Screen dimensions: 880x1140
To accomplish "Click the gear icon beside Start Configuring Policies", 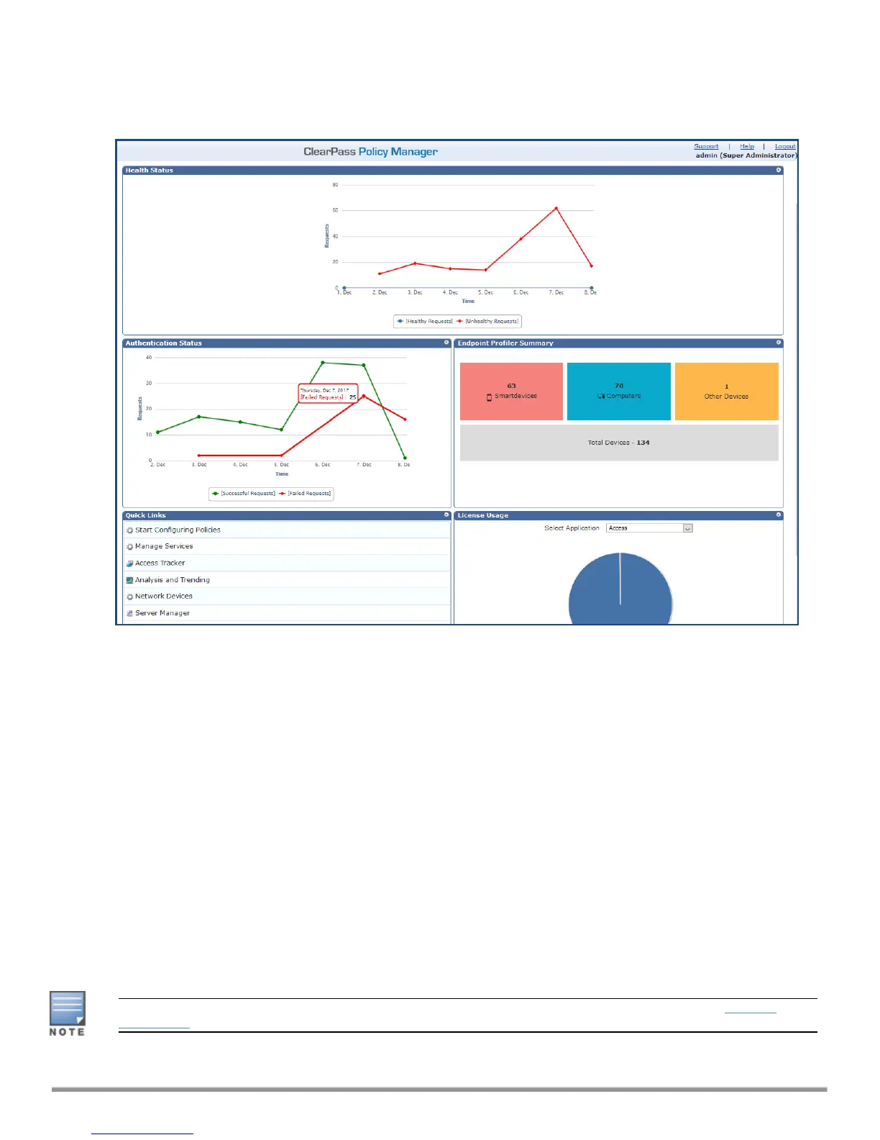I will (x=129, y=530).
